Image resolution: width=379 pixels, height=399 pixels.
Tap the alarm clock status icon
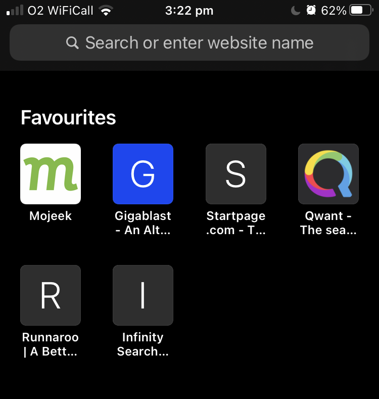[x=311, y=11]
